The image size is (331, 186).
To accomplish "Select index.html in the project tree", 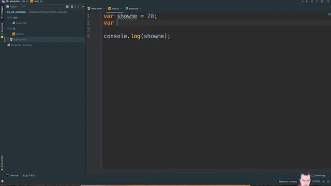I will pyautogui.click(x=18, y=40).
